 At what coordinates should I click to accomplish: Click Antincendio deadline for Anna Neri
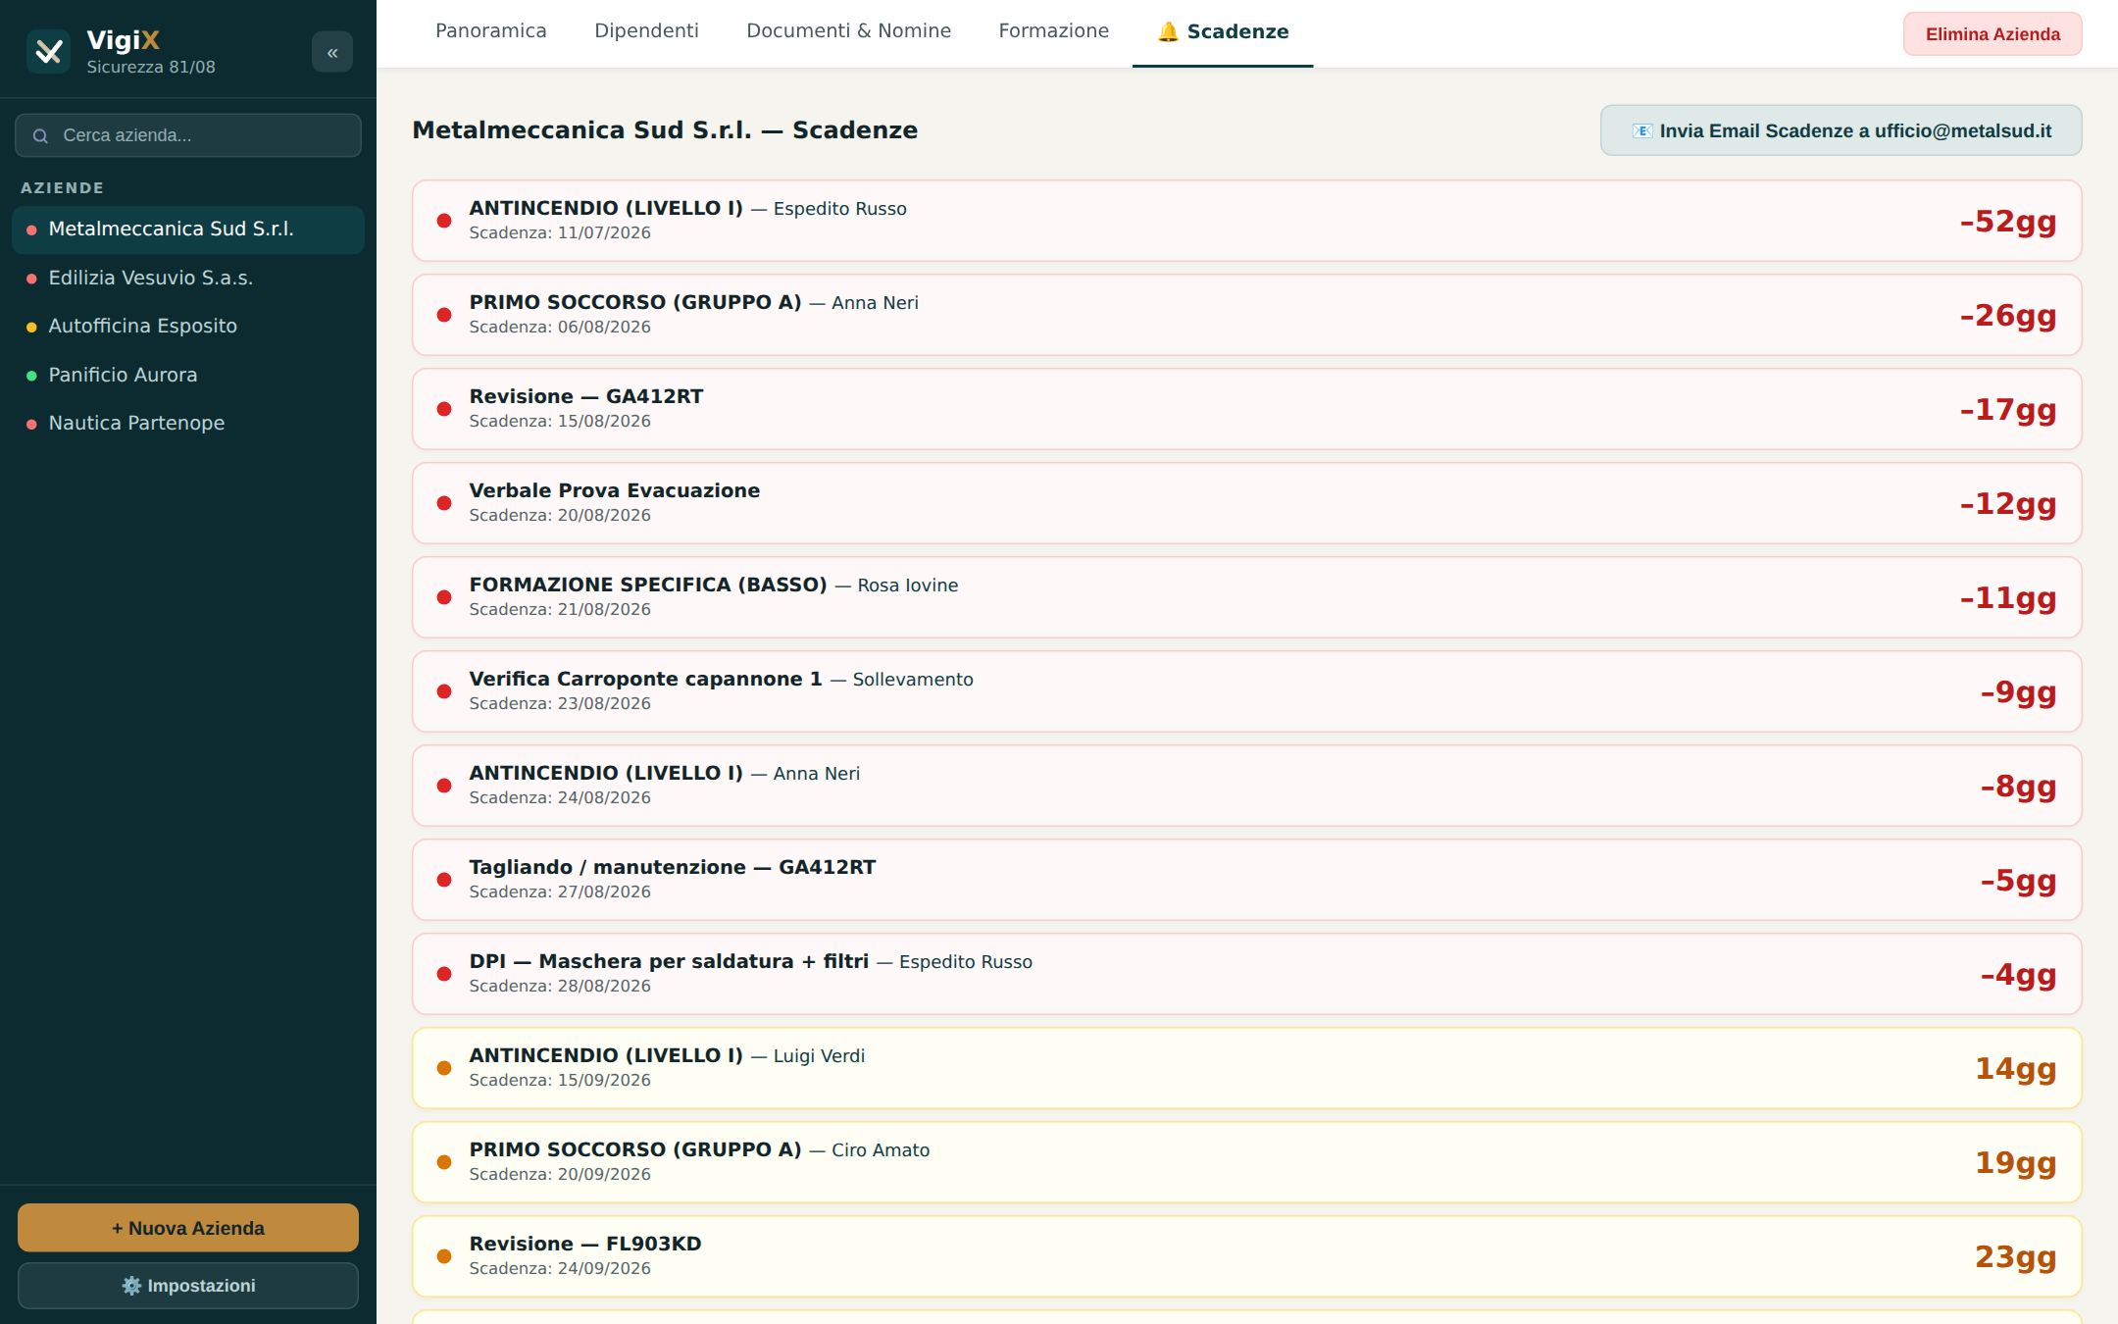tap(1247, 786)
